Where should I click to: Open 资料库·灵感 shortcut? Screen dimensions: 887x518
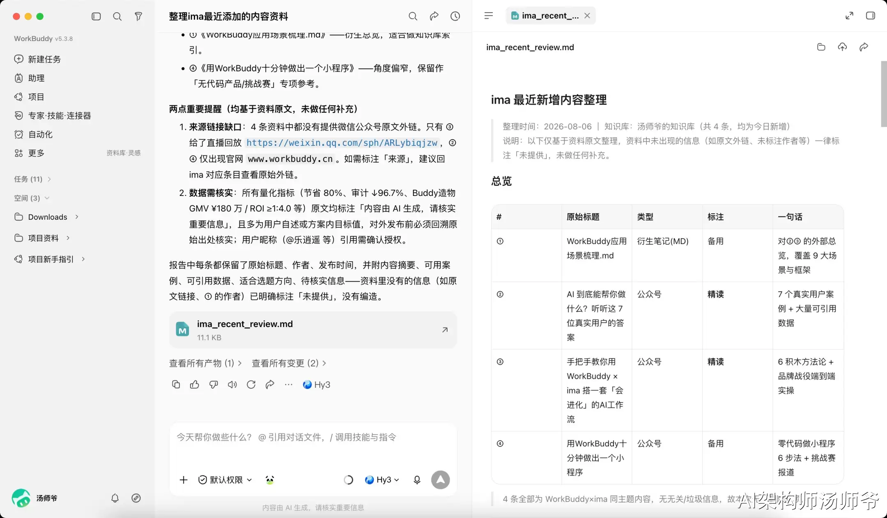(123, 153)
